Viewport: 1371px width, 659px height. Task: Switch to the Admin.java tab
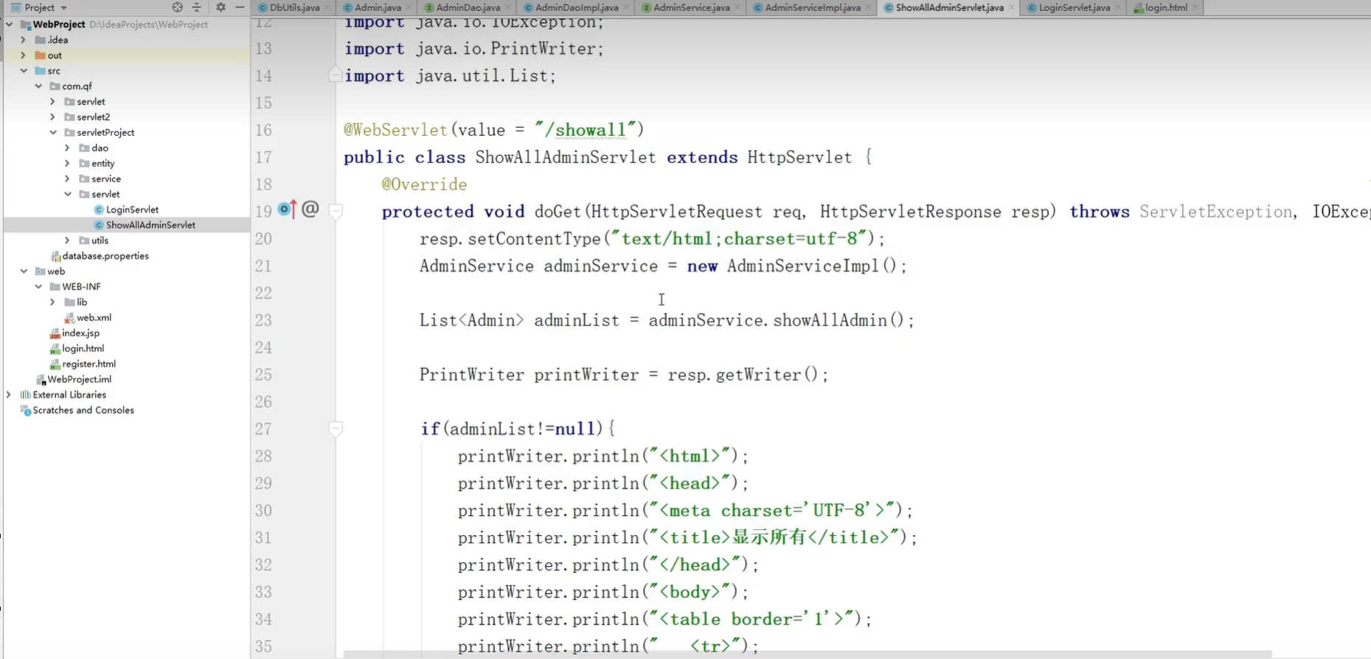pos(378,7)
